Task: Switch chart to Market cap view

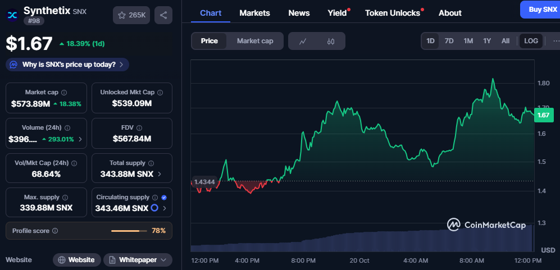Action: (x=255, y=41)
